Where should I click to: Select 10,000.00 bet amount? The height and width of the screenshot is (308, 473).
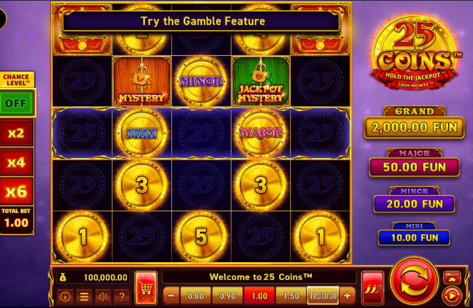[x=323, y=296]
